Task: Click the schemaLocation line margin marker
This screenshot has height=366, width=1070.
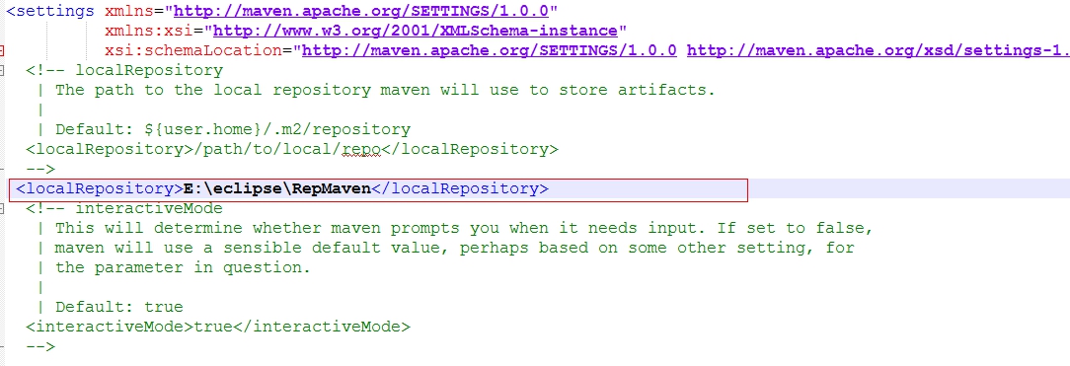Action: click(x=2, y=51)
